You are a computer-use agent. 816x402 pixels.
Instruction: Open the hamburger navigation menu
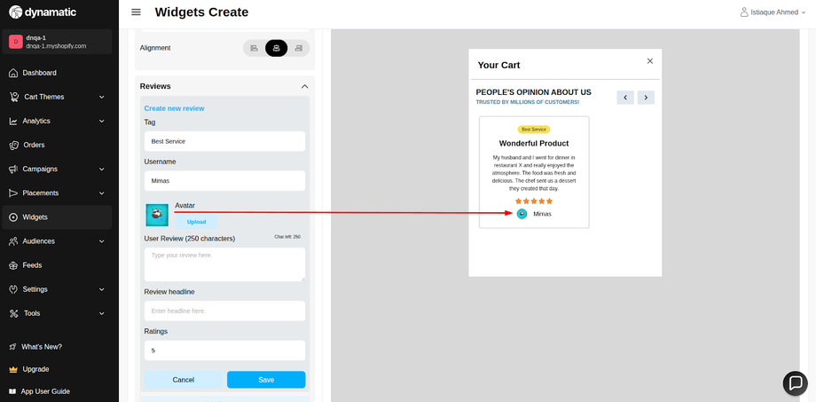[x=136, y=12]
